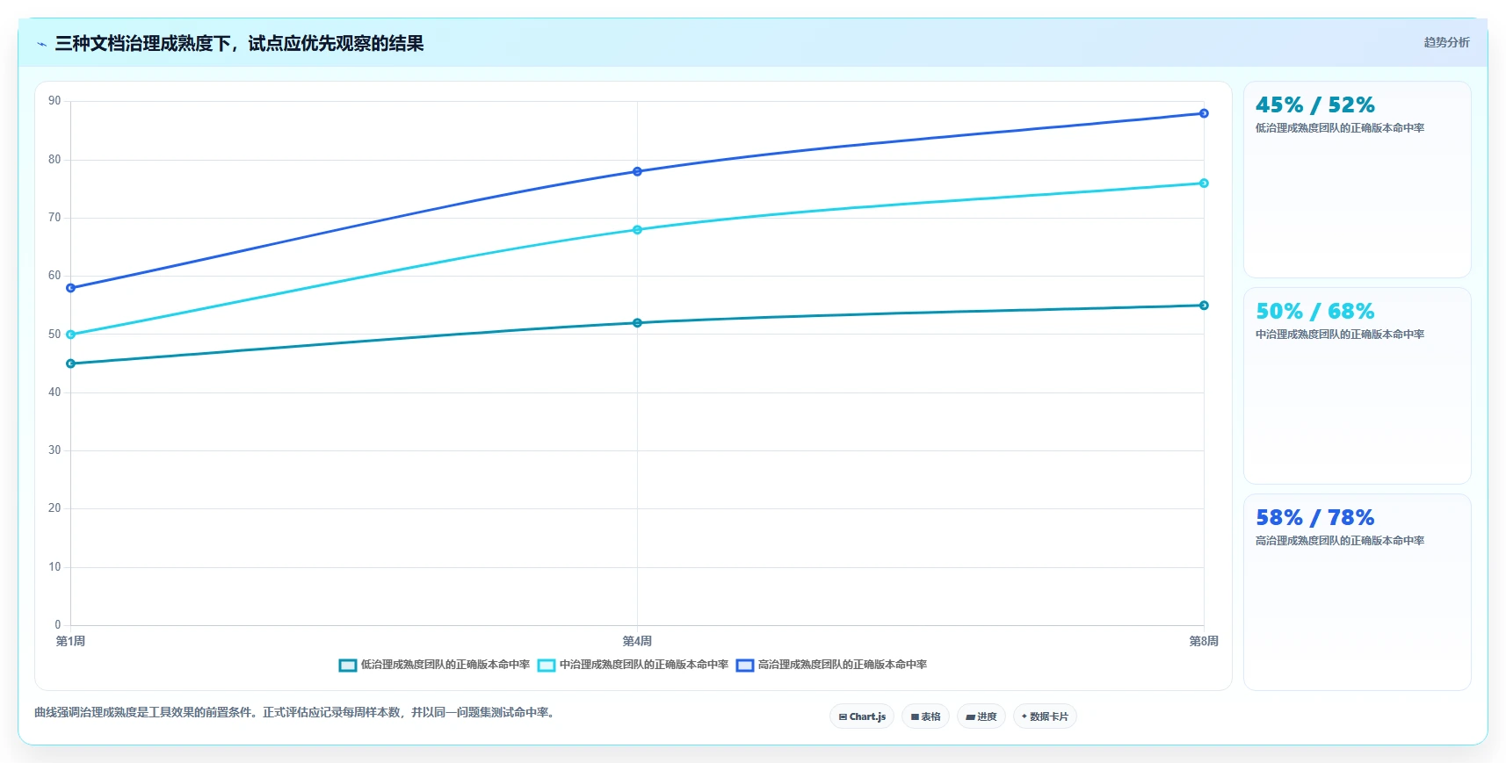Viewport: 1506px width, 763px height.
Task: Click the 50 y-axis label
Action: click(54, 335)
